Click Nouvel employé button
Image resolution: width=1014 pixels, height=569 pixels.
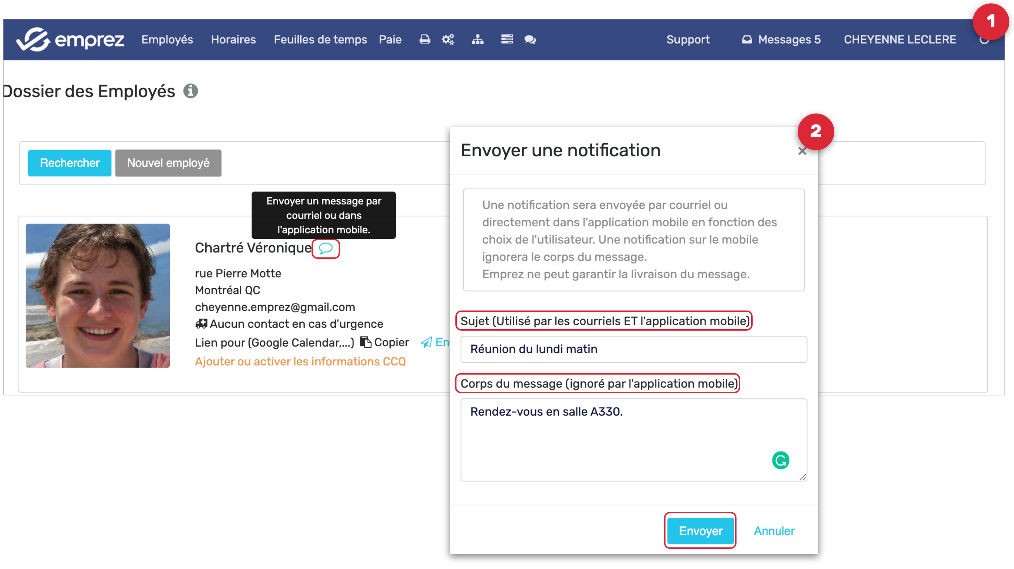click(168, 163)
